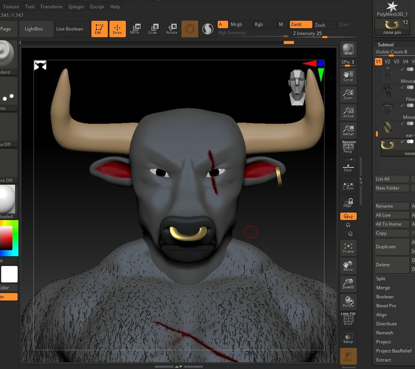Image resolution: width=415 pixels, height=369 pixels.
Task: Click the sculptris pro sphere icon
Action: (208, 29)
